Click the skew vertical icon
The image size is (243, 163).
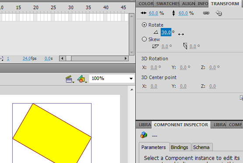(x=185, y=46)
